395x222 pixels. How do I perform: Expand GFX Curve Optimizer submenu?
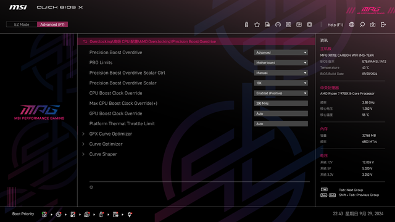point(110,134)
